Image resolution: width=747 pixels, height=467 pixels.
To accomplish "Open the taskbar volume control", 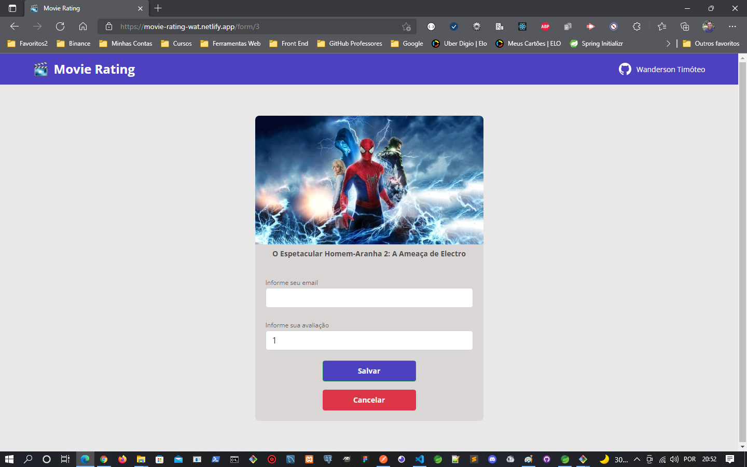I will point(674,459).
